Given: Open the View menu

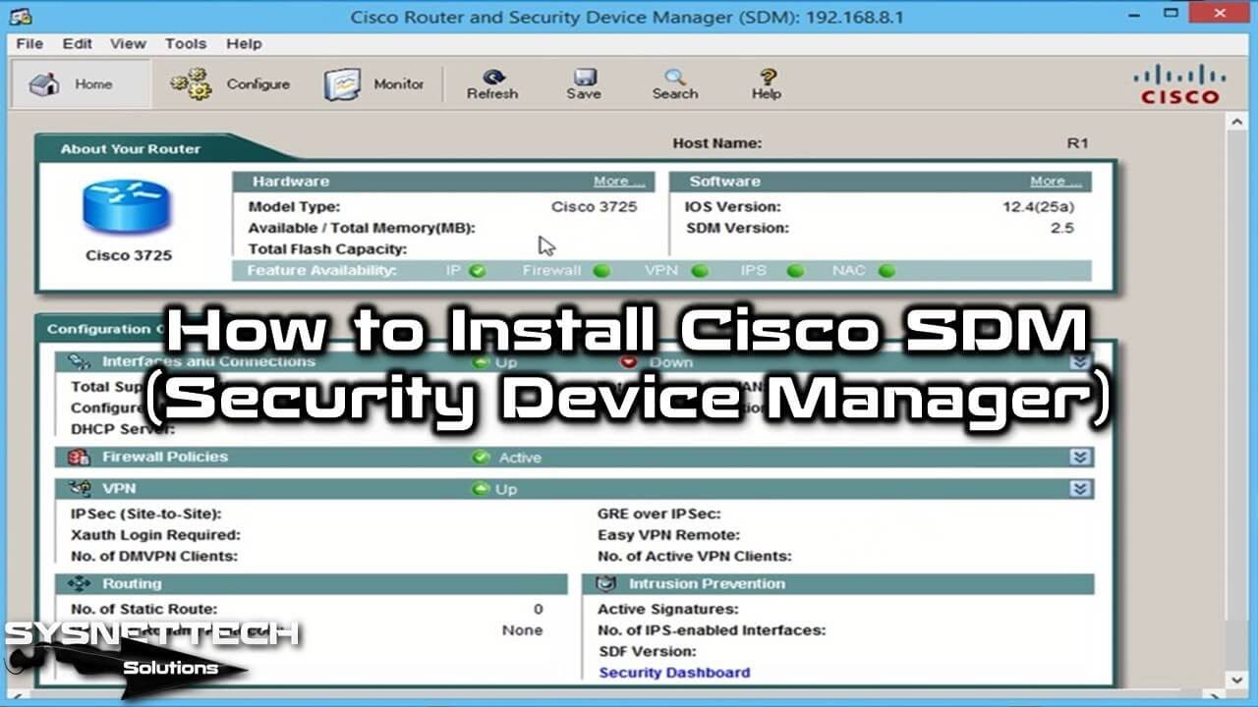Looking at the screenshot, I should tap(128, 43).
